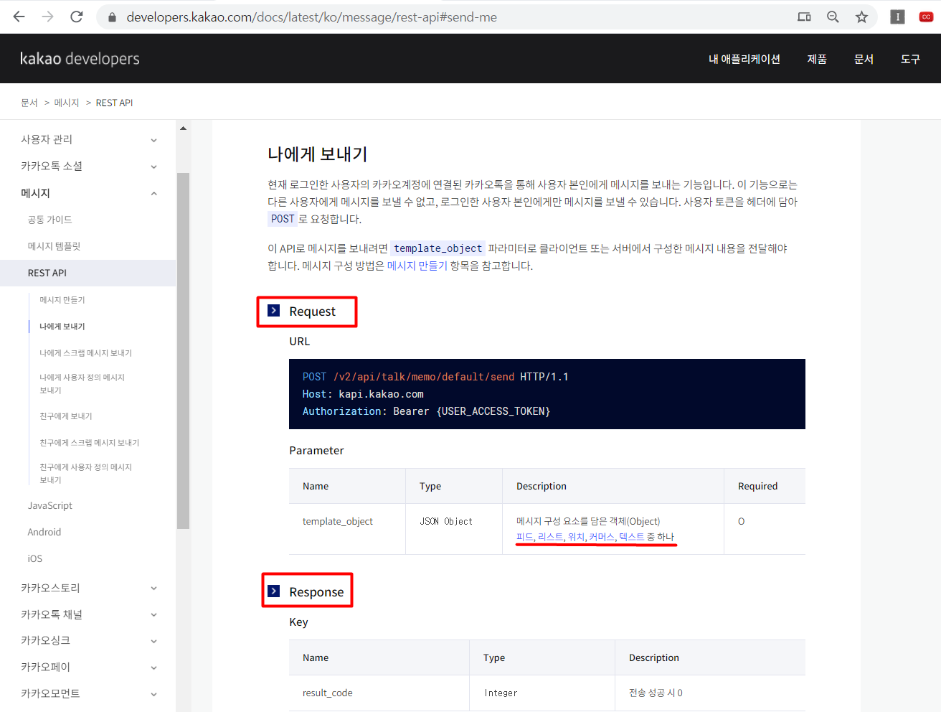The image size is (941, 712).
Task: Open the 문서 menu in the header
Action: pyautogui.click(x=864, y=59)
